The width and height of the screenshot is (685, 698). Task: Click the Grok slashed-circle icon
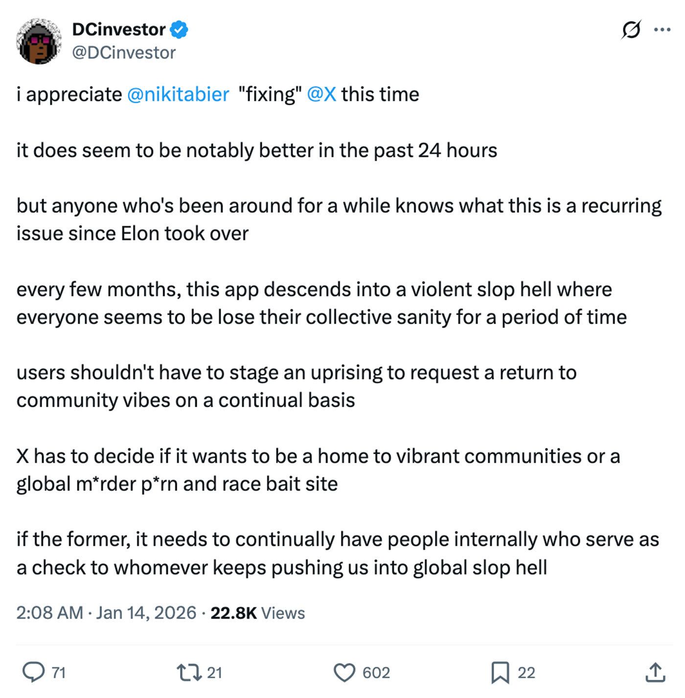631,30
